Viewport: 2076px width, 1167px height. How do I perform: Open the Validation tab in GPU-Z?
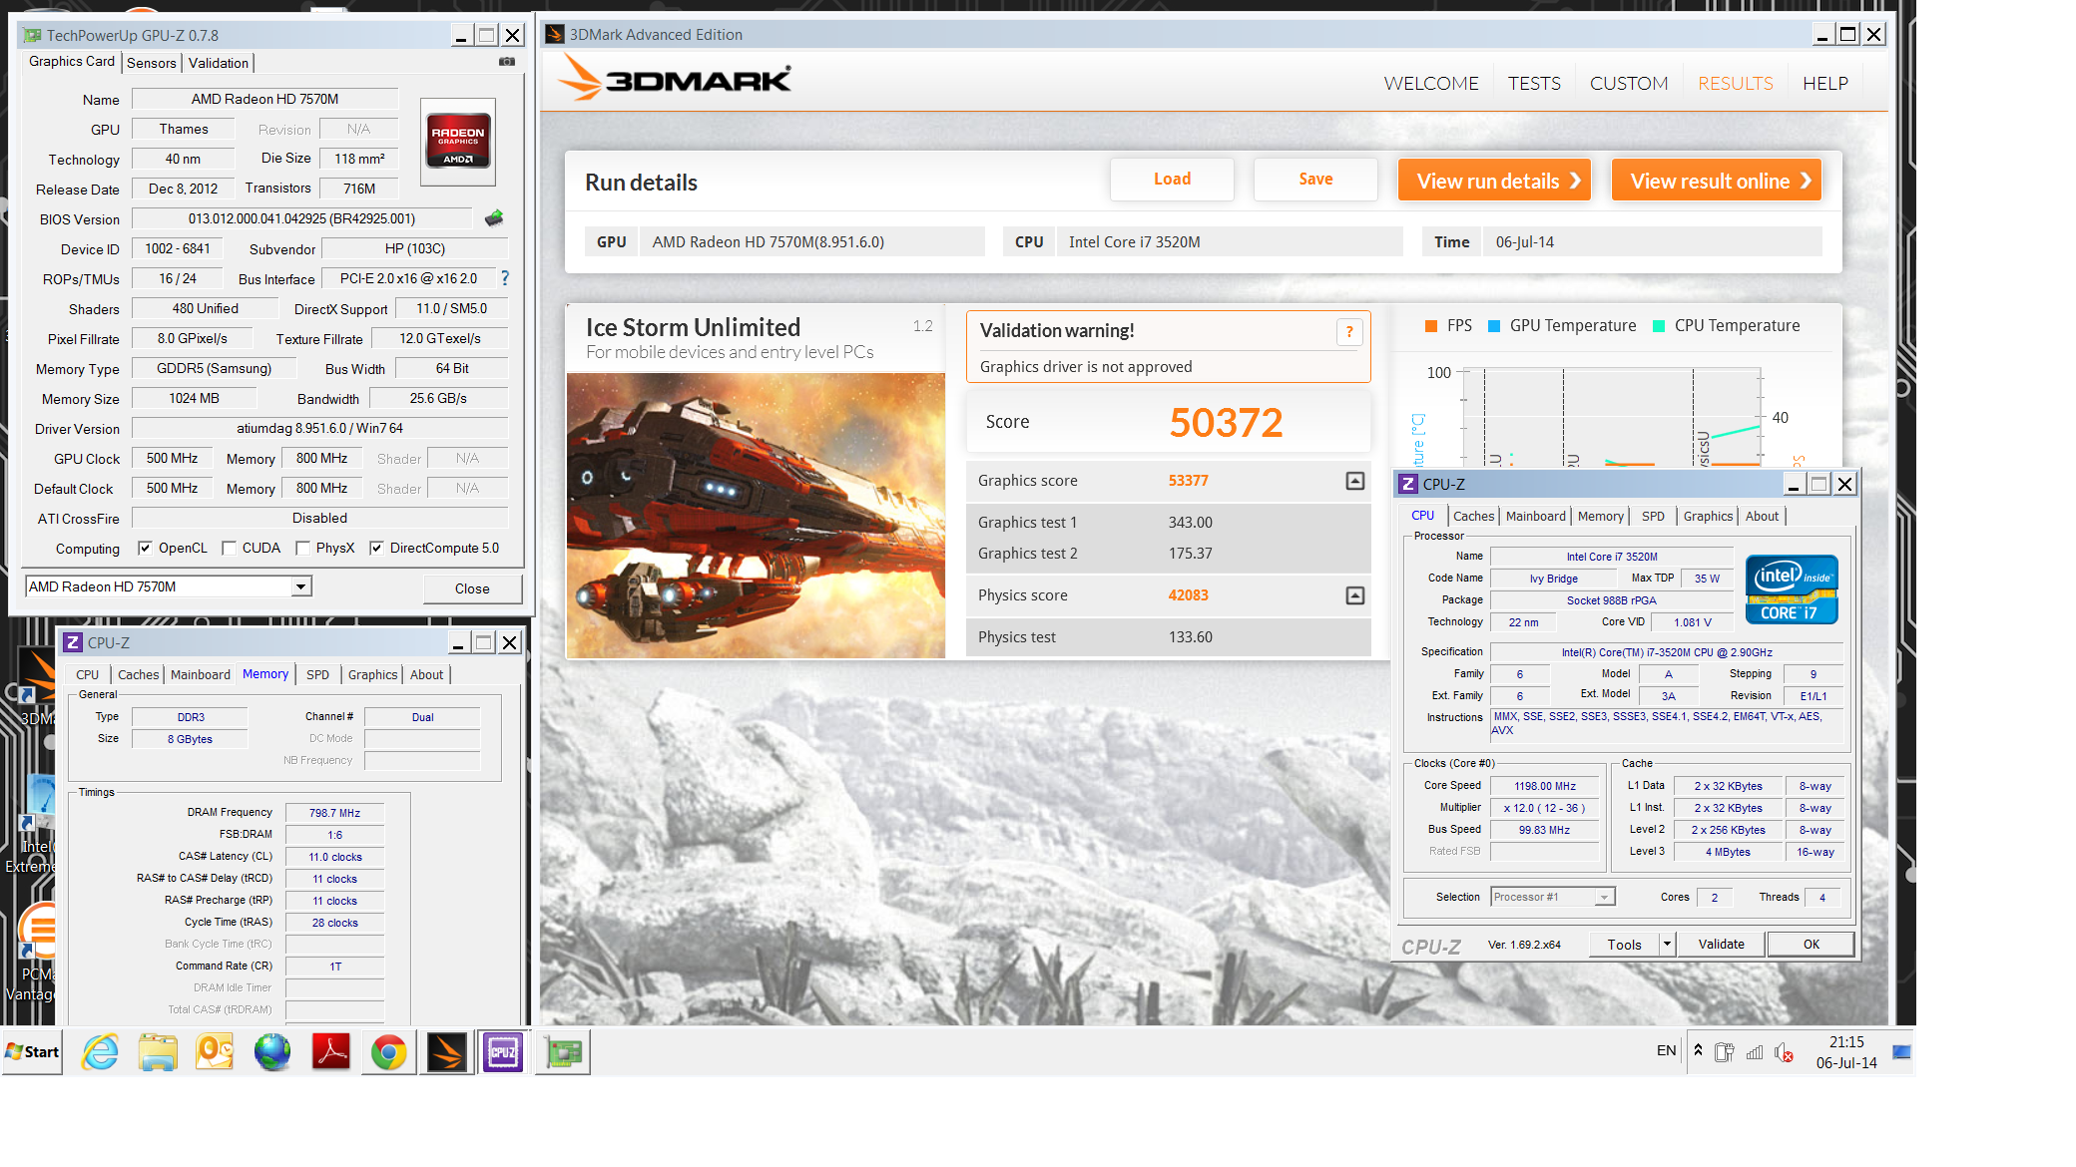click(219, 63)
